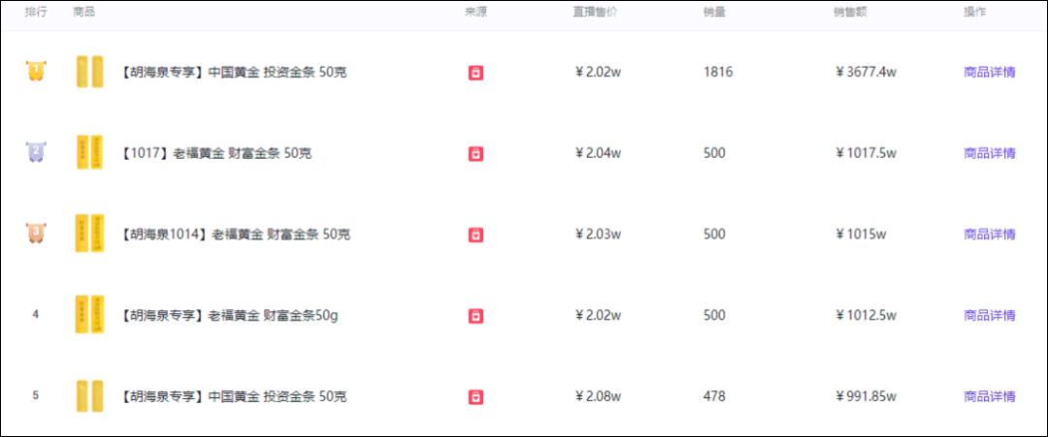Open 商品详情 for 【1017】老福黄金 财富金条
1048x437 pixels.
coord(989,153)
